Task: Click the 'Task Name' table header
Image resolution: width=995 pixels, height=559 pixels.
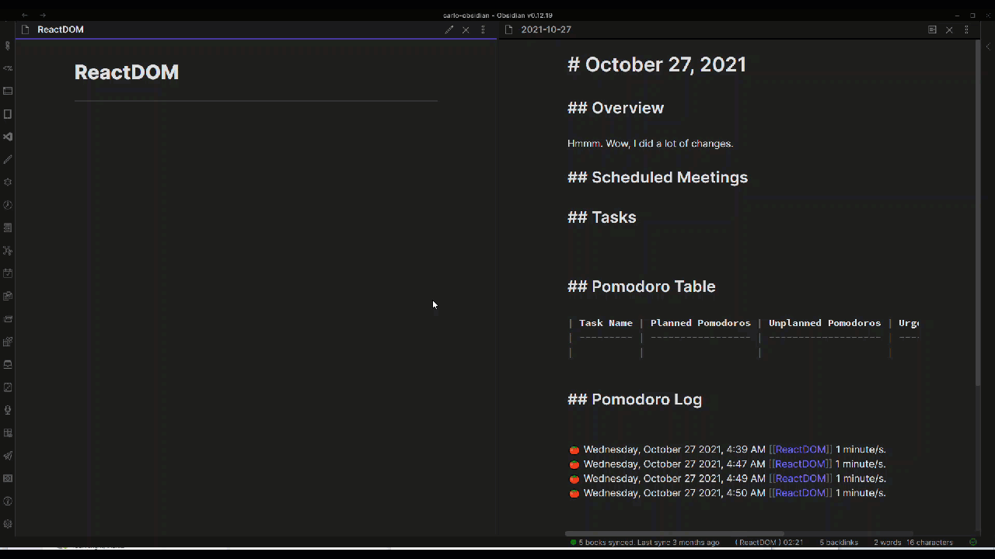Action: [606, 323]
